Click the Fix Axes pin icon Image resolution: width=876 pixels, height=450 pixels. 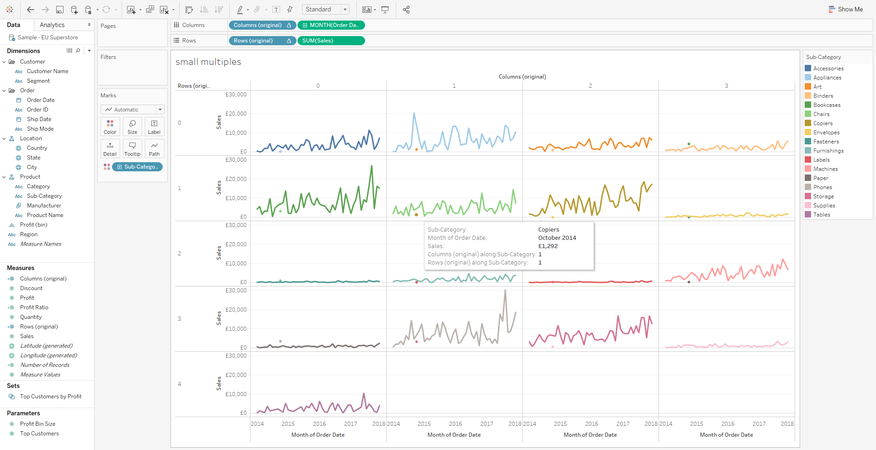pyautogui.click(x=290, y=10)
